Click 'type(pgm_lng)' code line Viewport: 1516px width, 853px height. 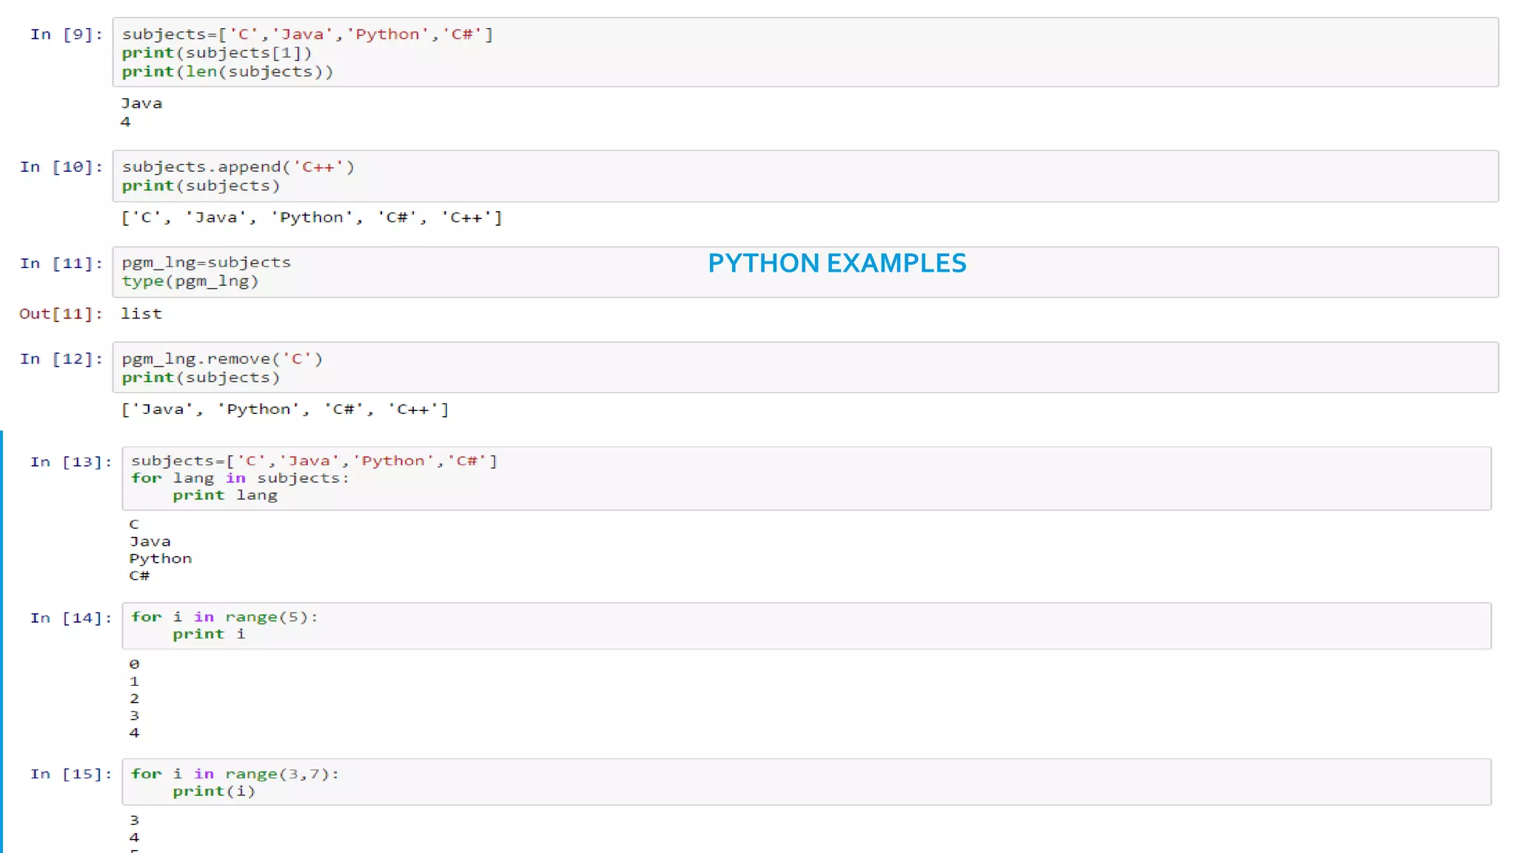click(190, 281)
